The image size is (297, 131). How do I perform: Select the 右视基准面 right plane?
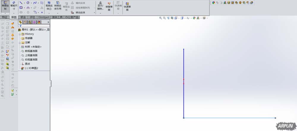coord(29,59)
